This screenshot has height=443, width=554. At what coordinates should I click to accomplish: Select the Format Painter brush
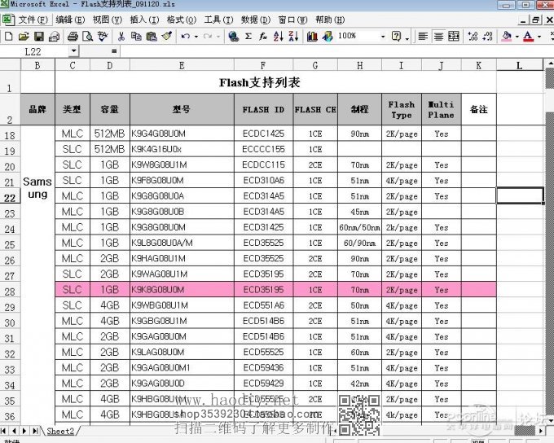166,37
